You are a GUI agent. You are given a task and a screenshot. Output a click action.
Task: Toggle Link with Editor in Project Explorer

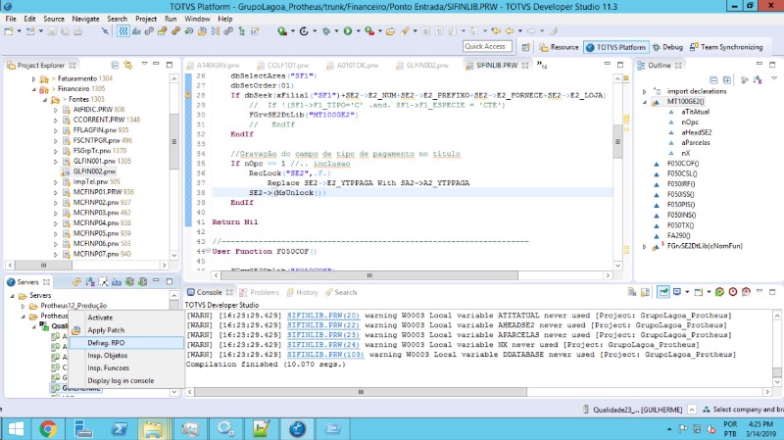tap(128, 65)
